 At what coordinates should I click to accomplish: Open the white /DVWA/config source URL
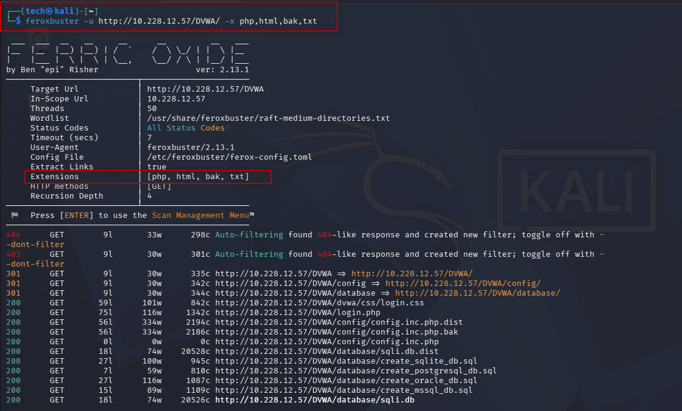(x=291, y=284)
